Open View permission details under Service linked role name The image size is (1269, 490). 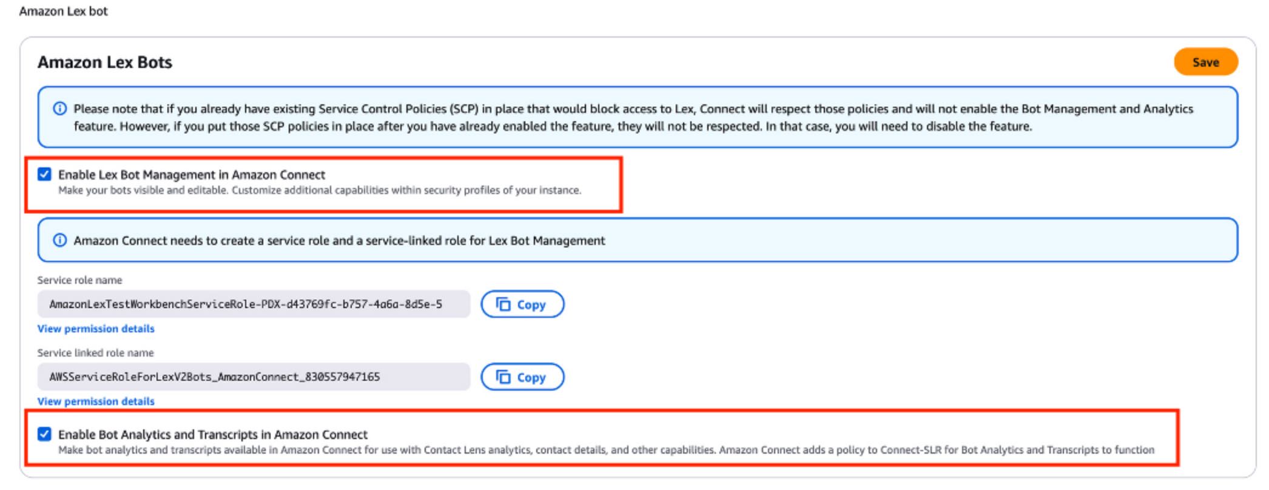[96, 401]
